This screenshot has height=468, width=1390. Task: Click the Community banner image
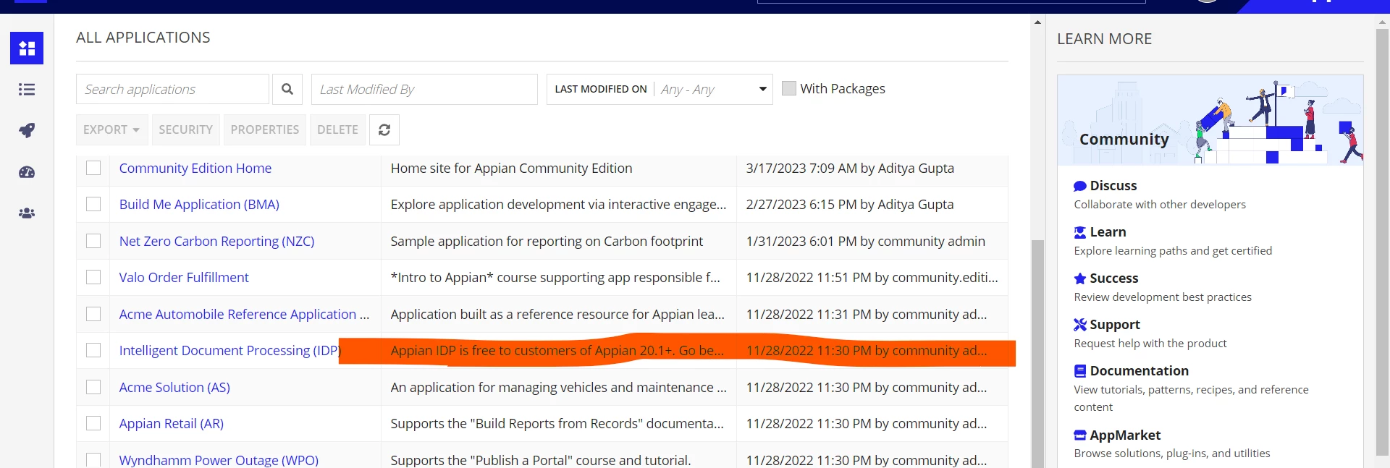pyautogui.click(x=1210, y=120)
